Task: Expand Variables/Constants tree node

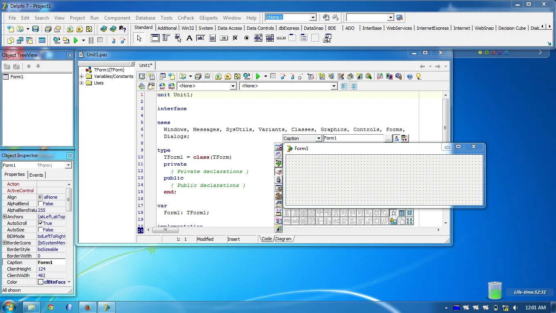Action: (x=82, y=76)
